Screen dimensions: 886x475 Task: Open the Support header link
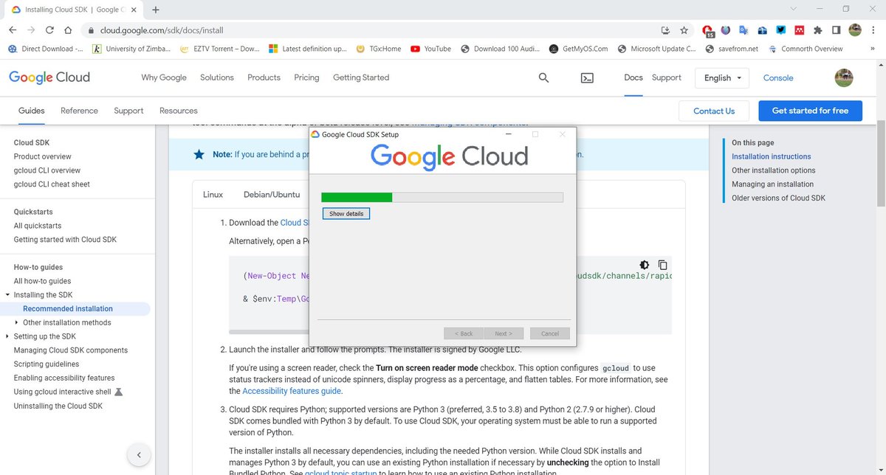click(x=667, y=77)
